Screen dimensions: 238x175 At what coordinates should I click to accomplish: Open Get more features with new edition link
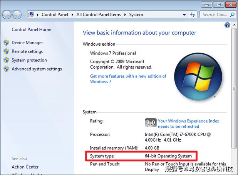(x=128, y=79)
